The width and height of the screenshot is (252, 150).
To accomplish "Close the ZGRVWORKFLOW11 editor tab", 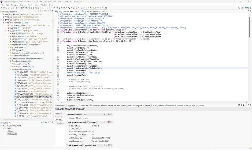I will [x=107, y=11].
